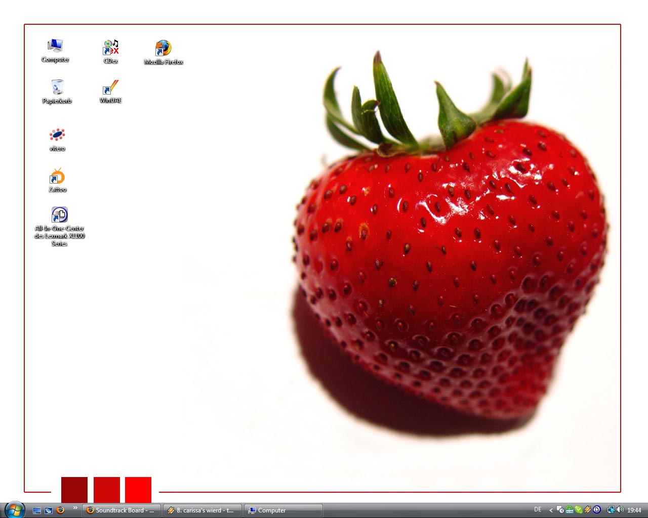Click Switch Between Windows in Quick Launch
Viewport: 648px width, 518px height.
coord(49,510)
